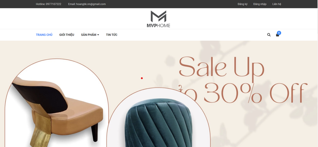Open the search magnifier icon

coord(269,35)
